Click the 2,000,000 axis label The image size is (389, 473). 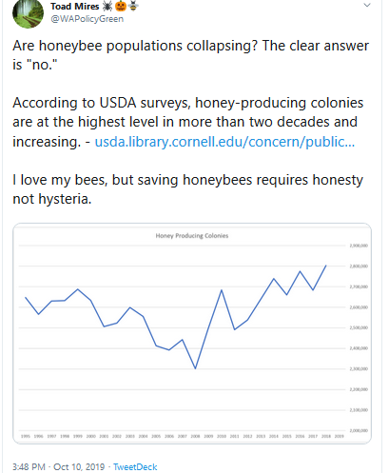click(x=359, y=430)
